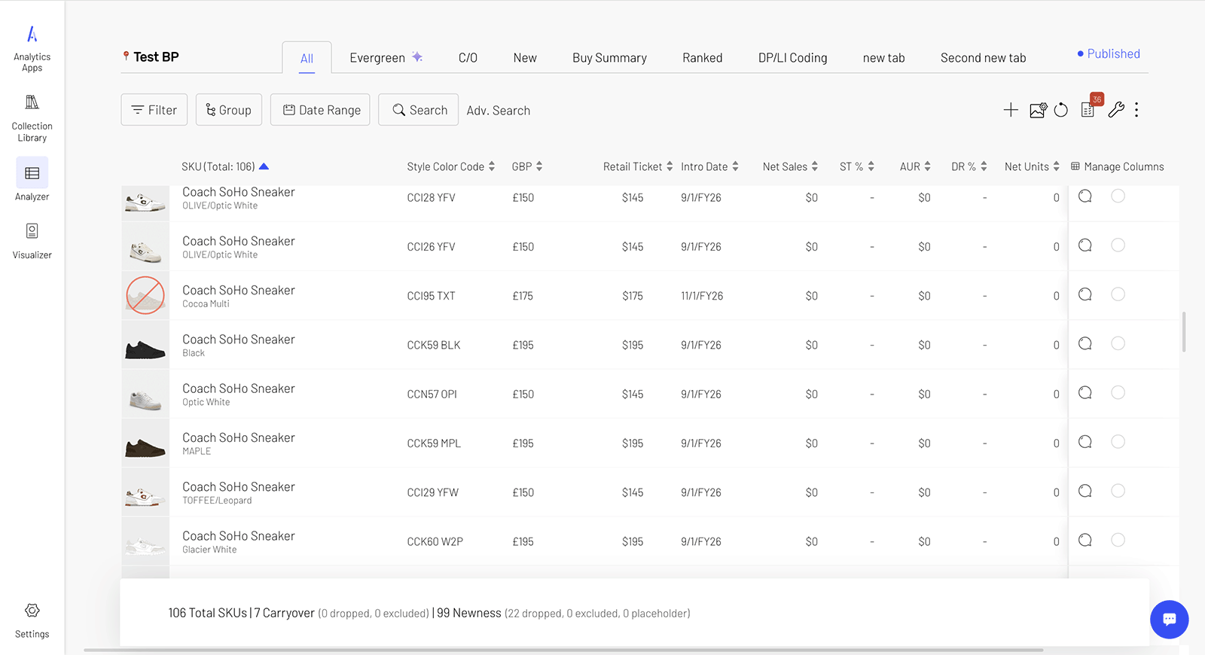
Task: Select the radio circle for CCK59 MPL row
Action: (x=1118, y=441)
